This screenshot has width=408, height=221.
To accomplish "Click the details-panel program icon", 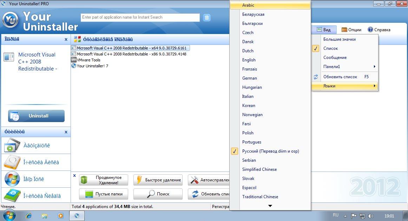I will point(9,57).
